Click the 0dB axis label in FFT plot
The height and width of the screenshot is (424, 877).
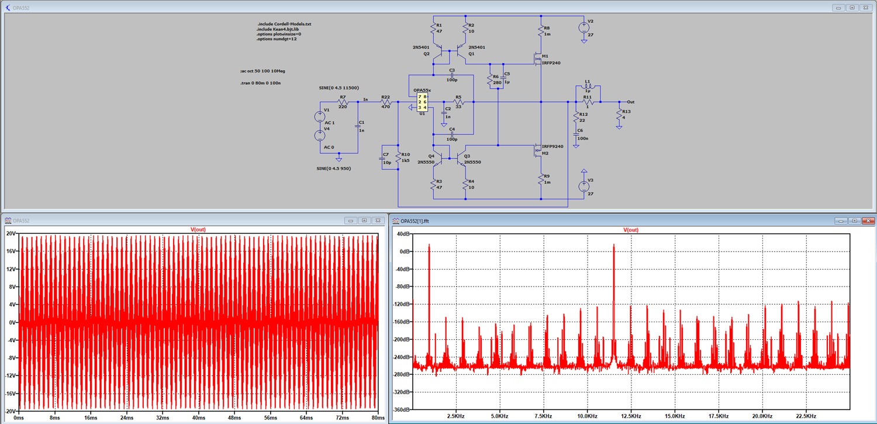(405, 251)
